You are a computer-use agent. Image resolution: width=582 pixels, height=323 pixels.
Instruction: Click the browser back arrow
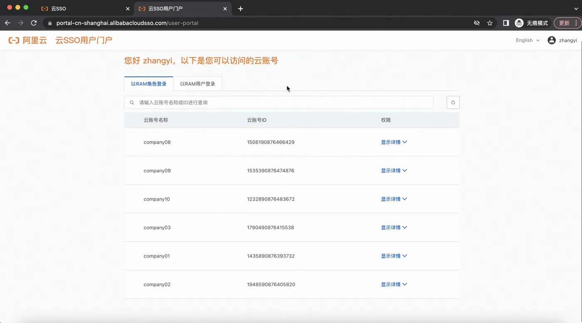tap(7, 23)
